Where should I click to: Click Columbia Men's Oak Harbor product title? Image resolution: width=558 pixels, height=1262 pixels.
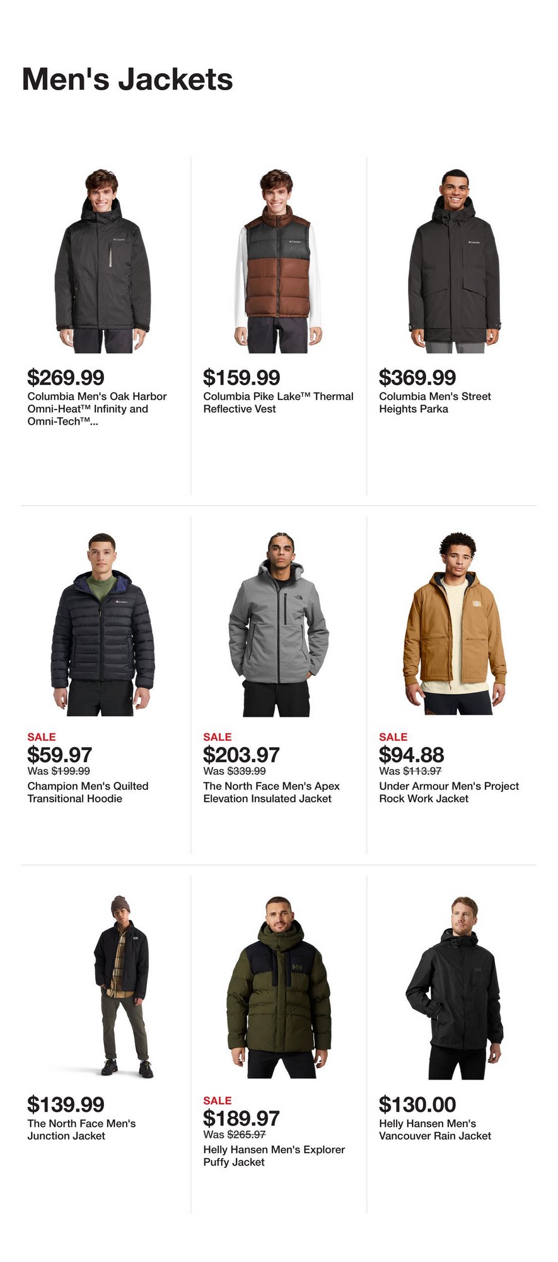(x=97, y=409)
